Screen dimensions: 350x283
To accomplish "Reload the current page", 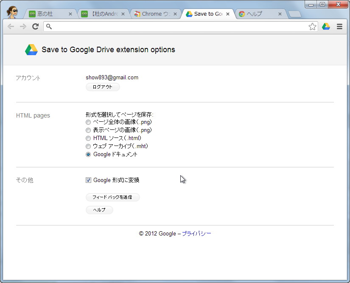I will point(36,27).
